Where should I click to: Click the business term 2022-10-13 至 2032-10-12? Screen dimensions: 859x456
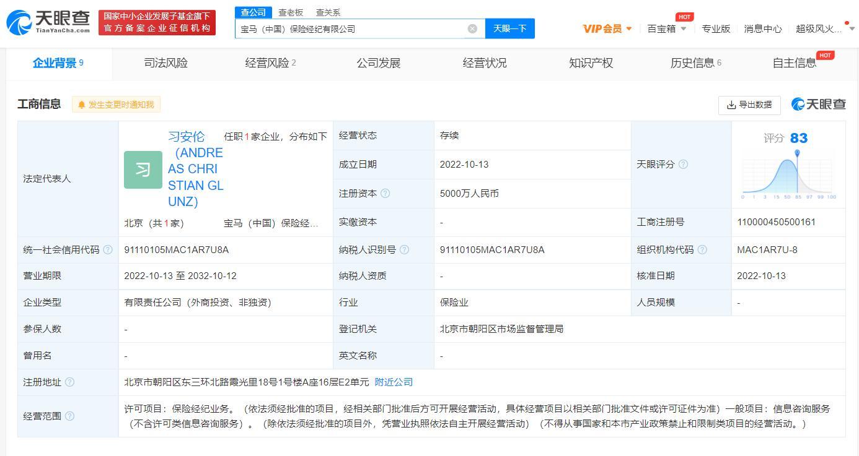(180, 276)
